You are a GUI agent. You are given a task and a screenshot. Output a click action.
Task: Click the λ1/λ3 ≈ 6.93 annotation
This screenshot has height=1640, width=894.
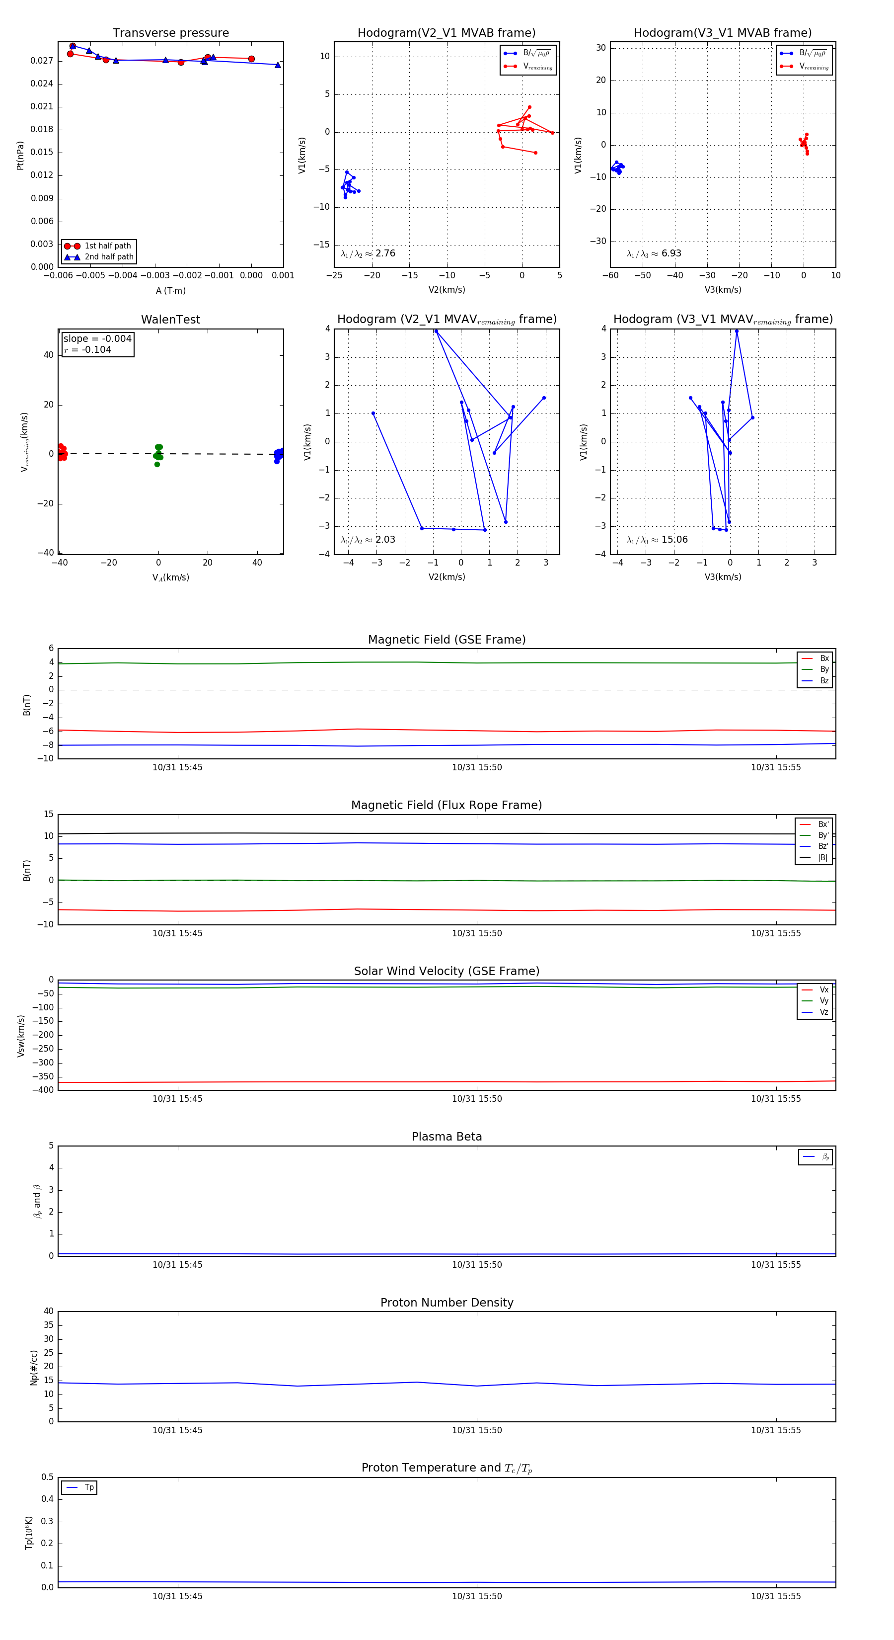[x=654, y=253]
